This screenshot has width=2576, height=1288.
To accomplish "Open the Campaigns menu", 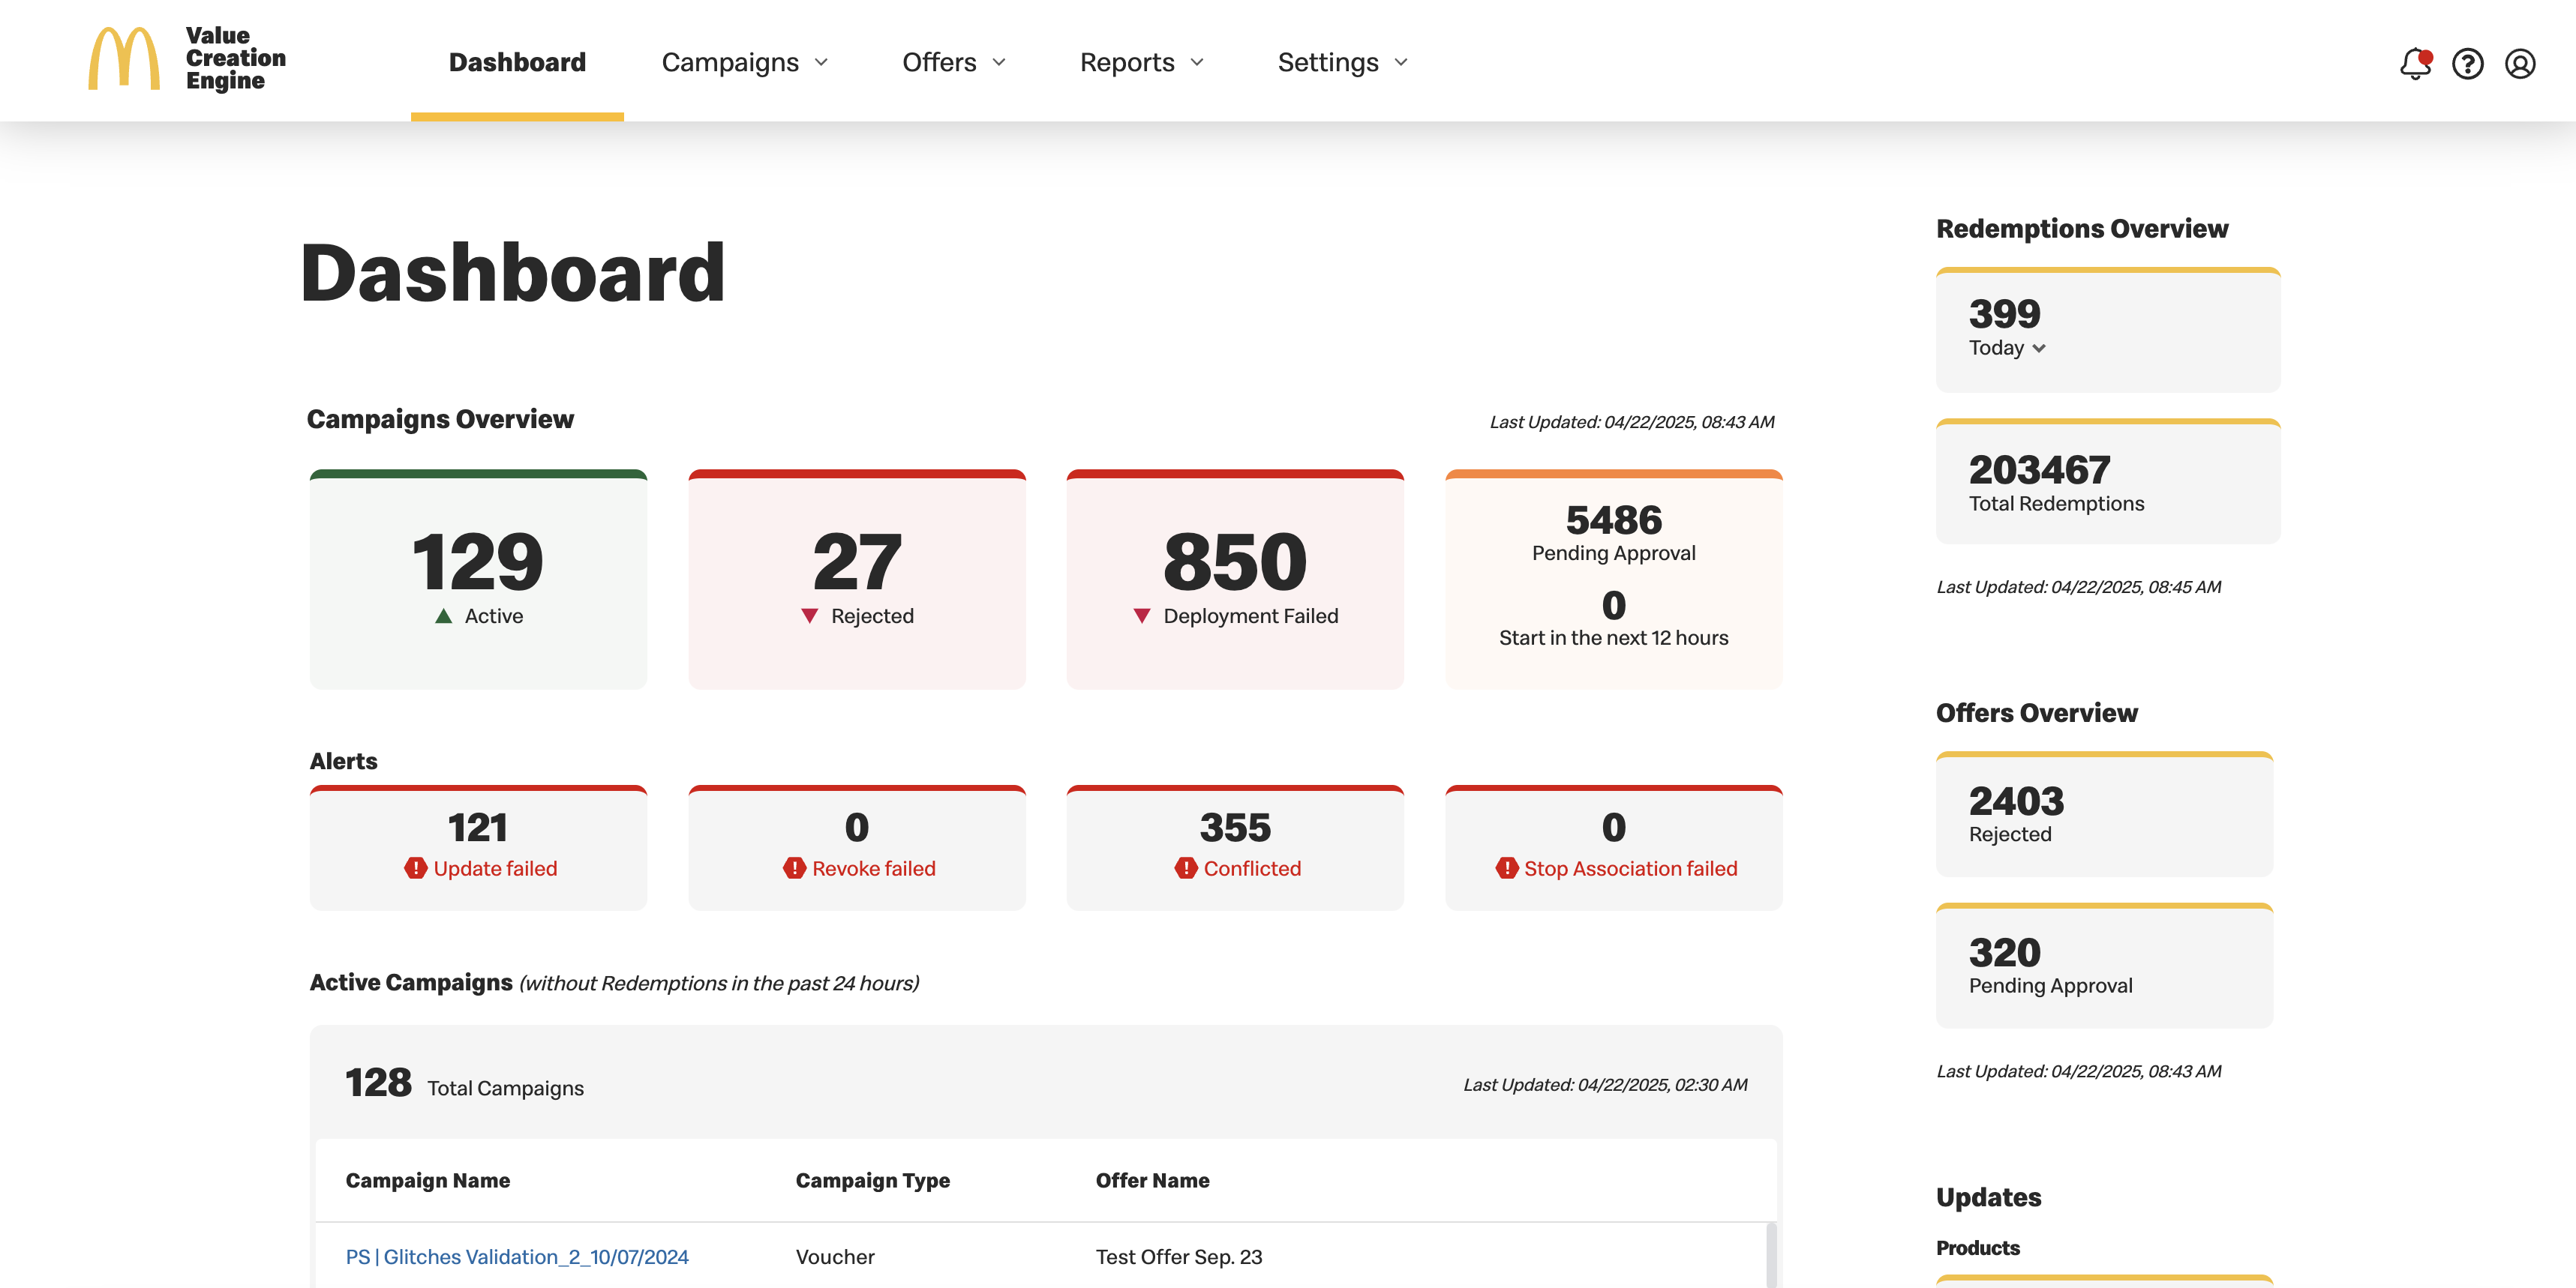I will pyautogui.click(x=745, y=62).
